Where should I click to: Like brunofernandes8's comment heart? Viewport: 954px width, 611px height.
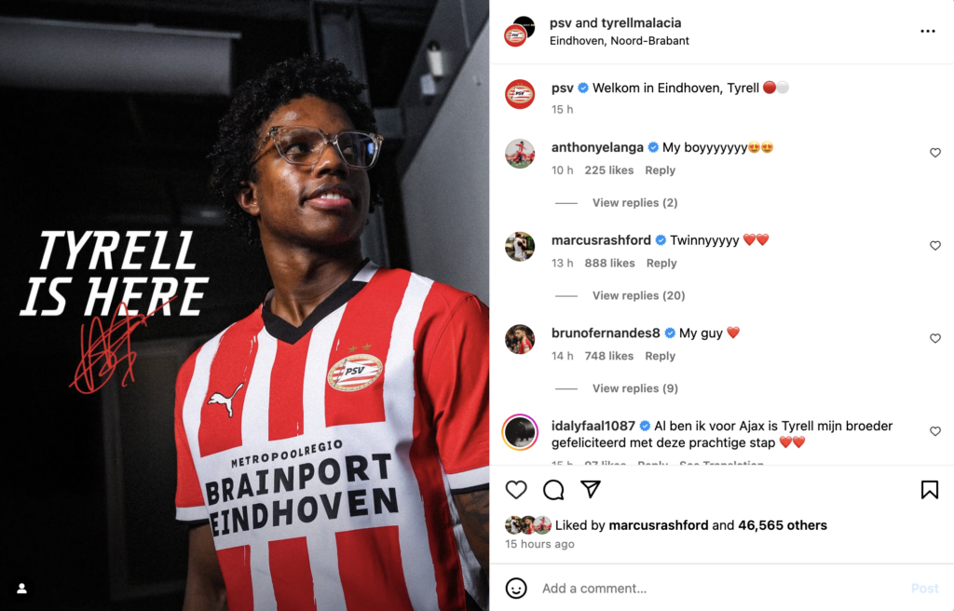[935, 338]
